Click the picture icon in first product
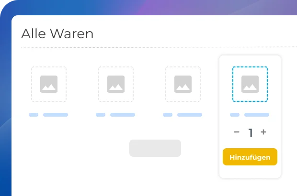The width and height of the screenshot is (297, 196). click(x=49, y=84)
